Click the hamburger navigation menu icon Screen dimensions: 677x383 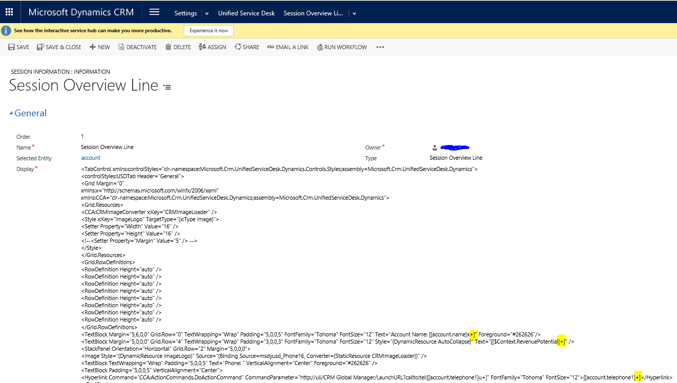click(x=154, y=12)
